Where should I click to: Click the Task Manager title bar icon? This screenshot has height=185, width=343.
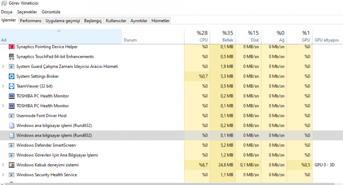pyautogui.click(x=4, y=3)
